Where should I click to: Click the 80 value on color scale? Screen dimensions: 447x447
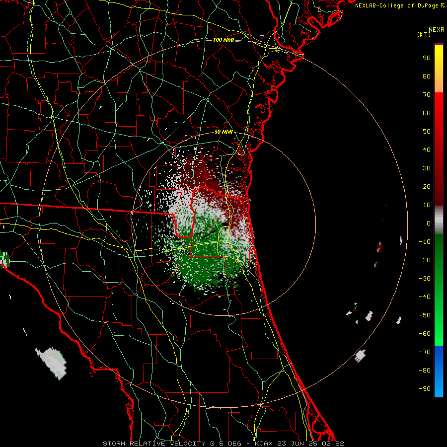(427, 76)
